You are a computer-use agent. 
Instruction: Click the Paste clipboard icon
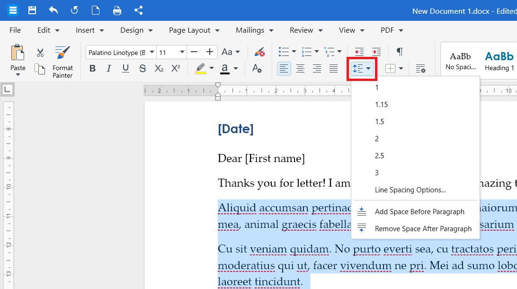(18, 53)
